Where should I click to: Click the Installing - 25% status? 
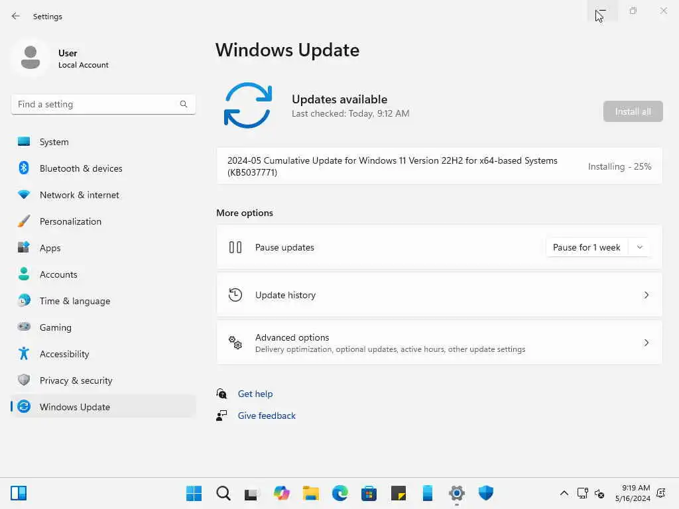pos(619,166)
